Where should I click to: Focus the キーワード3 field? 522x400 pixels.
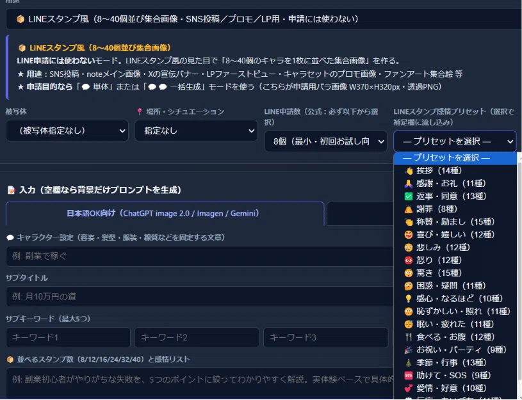[x=325, y=338]
